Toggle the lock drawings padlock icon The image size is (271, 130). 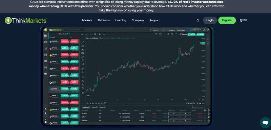[83, 84]
